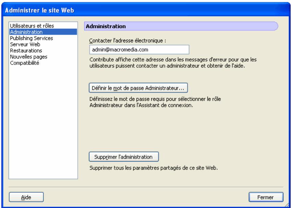This screenshot has width=292, height=208.
Task: Click Définir le mot de passe Administrateur
Action: point(138,88)
